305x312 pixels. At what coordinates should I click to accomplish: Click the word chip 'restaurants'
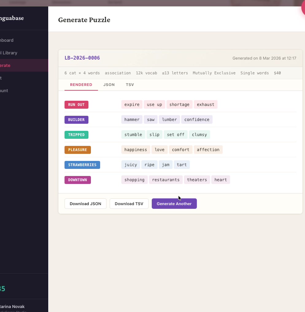(166, 180)
